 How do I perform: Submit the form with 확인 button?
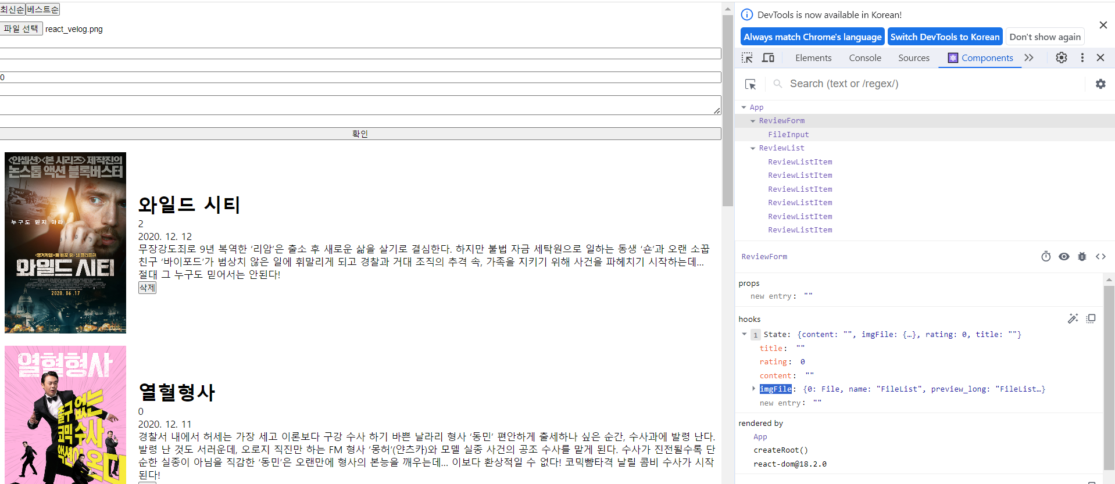(360, 134)
